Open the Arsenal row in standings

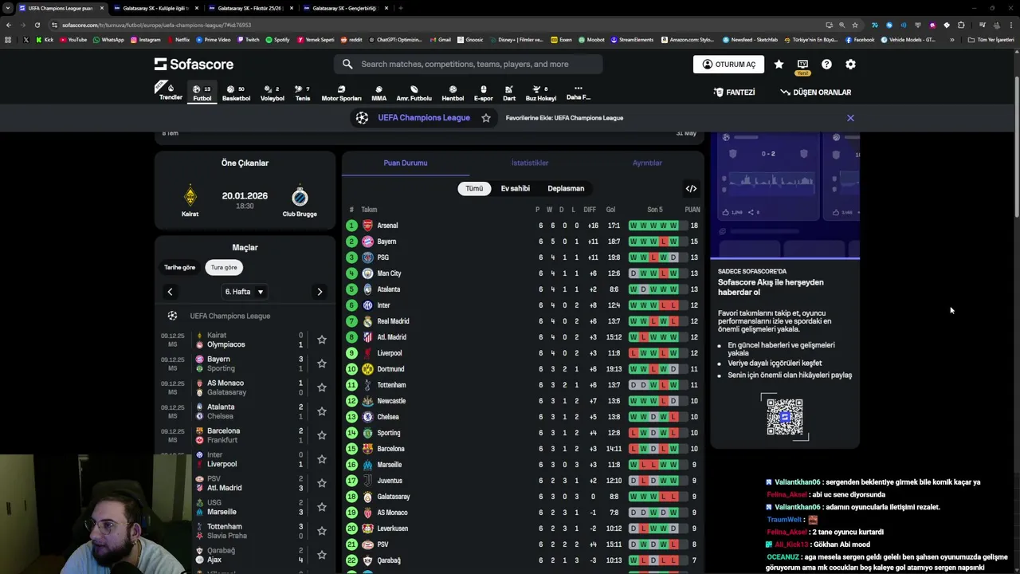coord(523,226)
